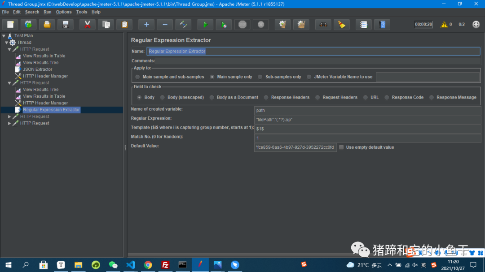The image size is (485, 272).
Task: Start the test with green play icon
Action: [205, 24]
